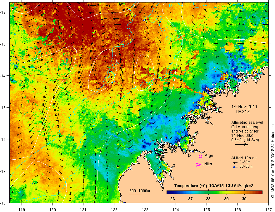Click longitude axis label 121

point(83,210)
